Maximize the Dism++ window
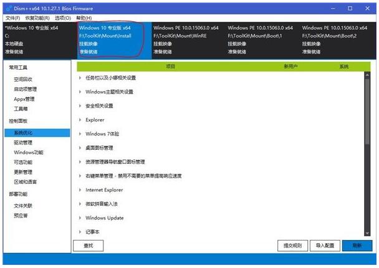Screen dimensions: 379x268 pos(350,9)
